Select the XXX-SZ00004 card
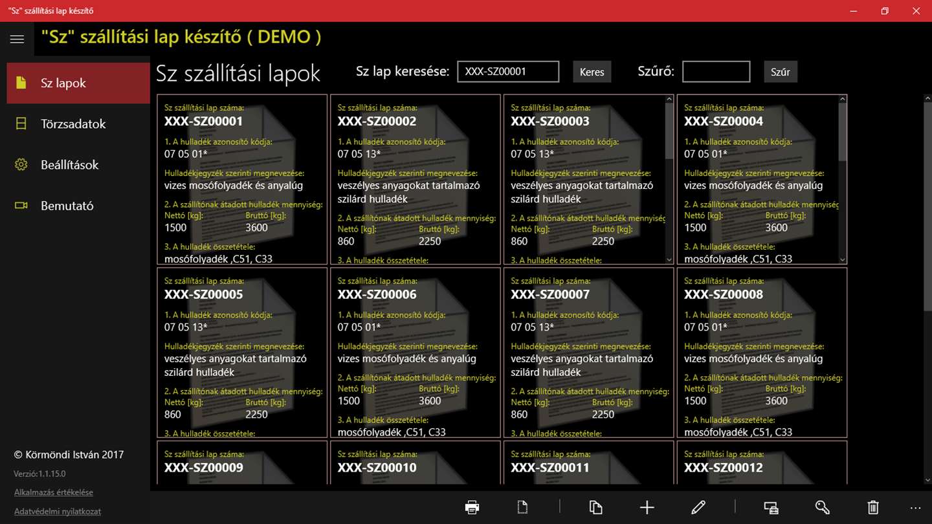 tap(762, 179)
